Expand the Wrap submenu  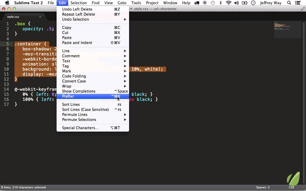click(x=93, y=86)
